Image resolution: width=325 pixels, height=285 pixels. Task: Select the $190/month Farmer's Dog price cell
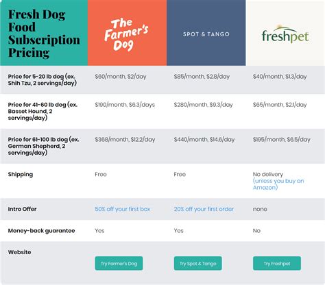(125, 105)
